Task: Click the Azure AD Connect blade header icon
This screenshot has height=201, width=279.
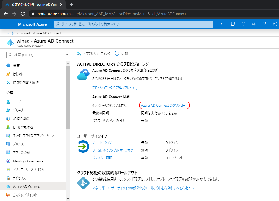Action: (10, 43)
